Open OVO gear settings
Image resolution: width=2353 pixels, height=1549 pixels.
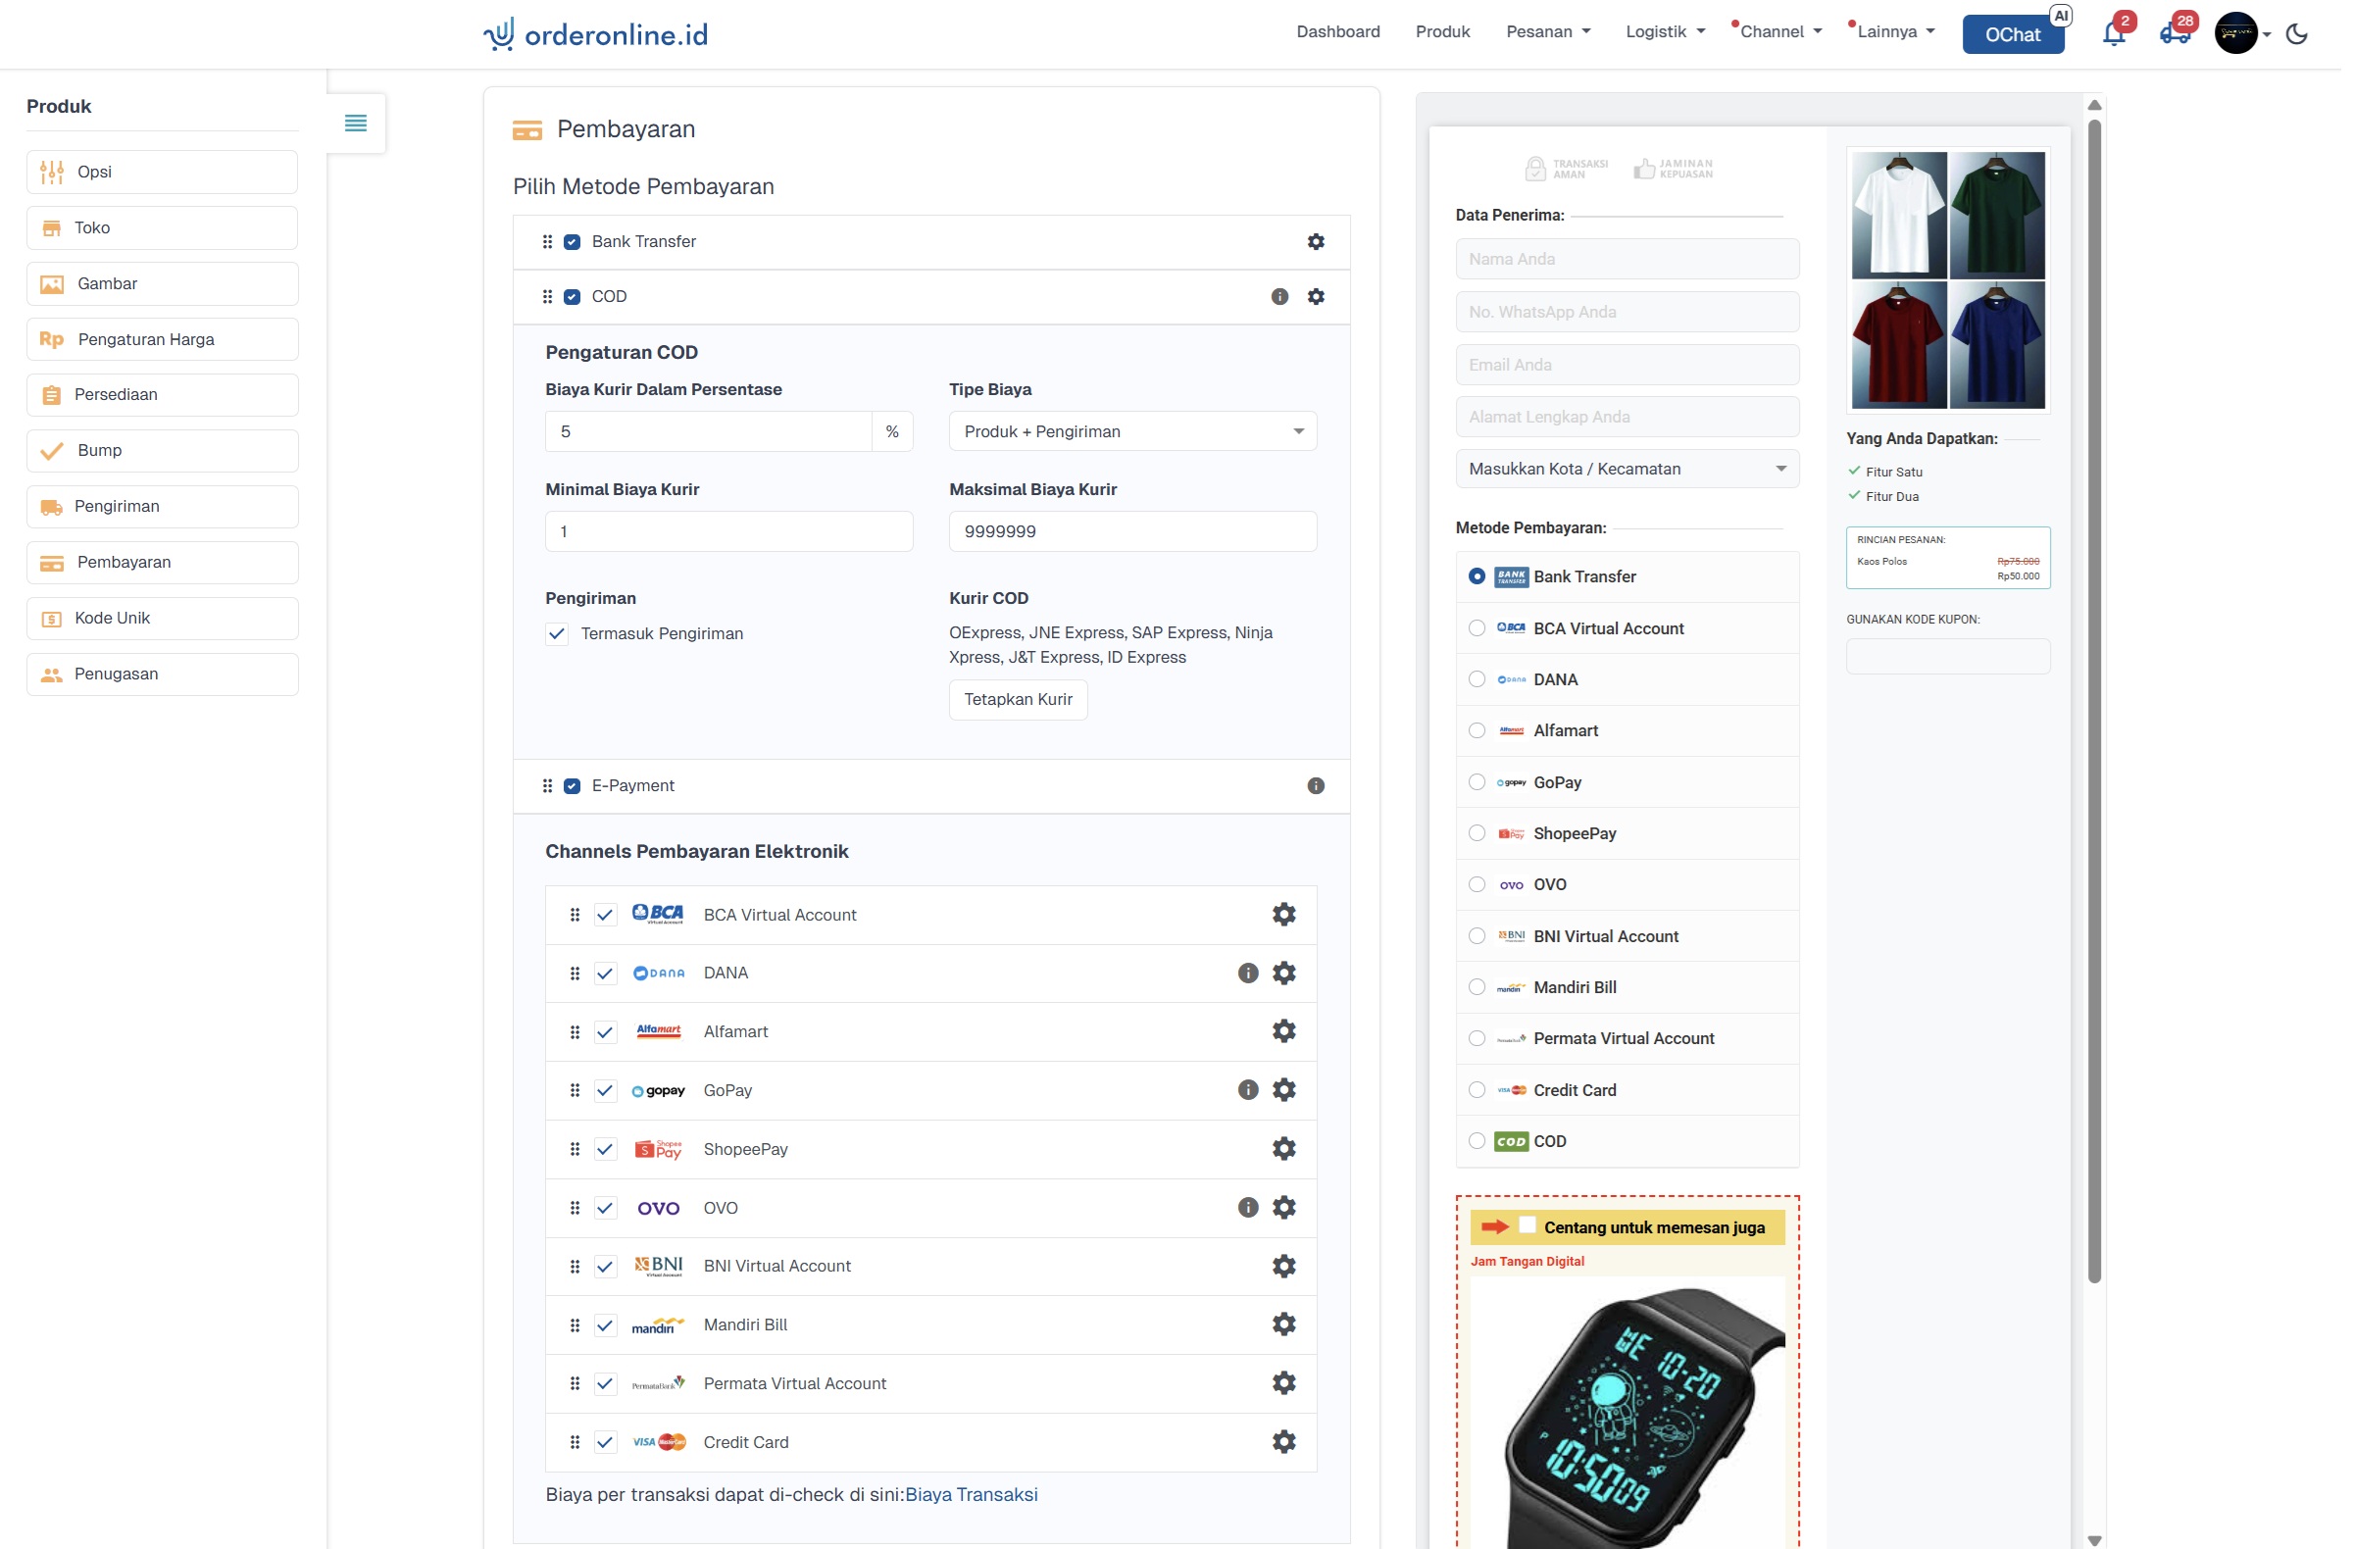coord(1289,1212)
